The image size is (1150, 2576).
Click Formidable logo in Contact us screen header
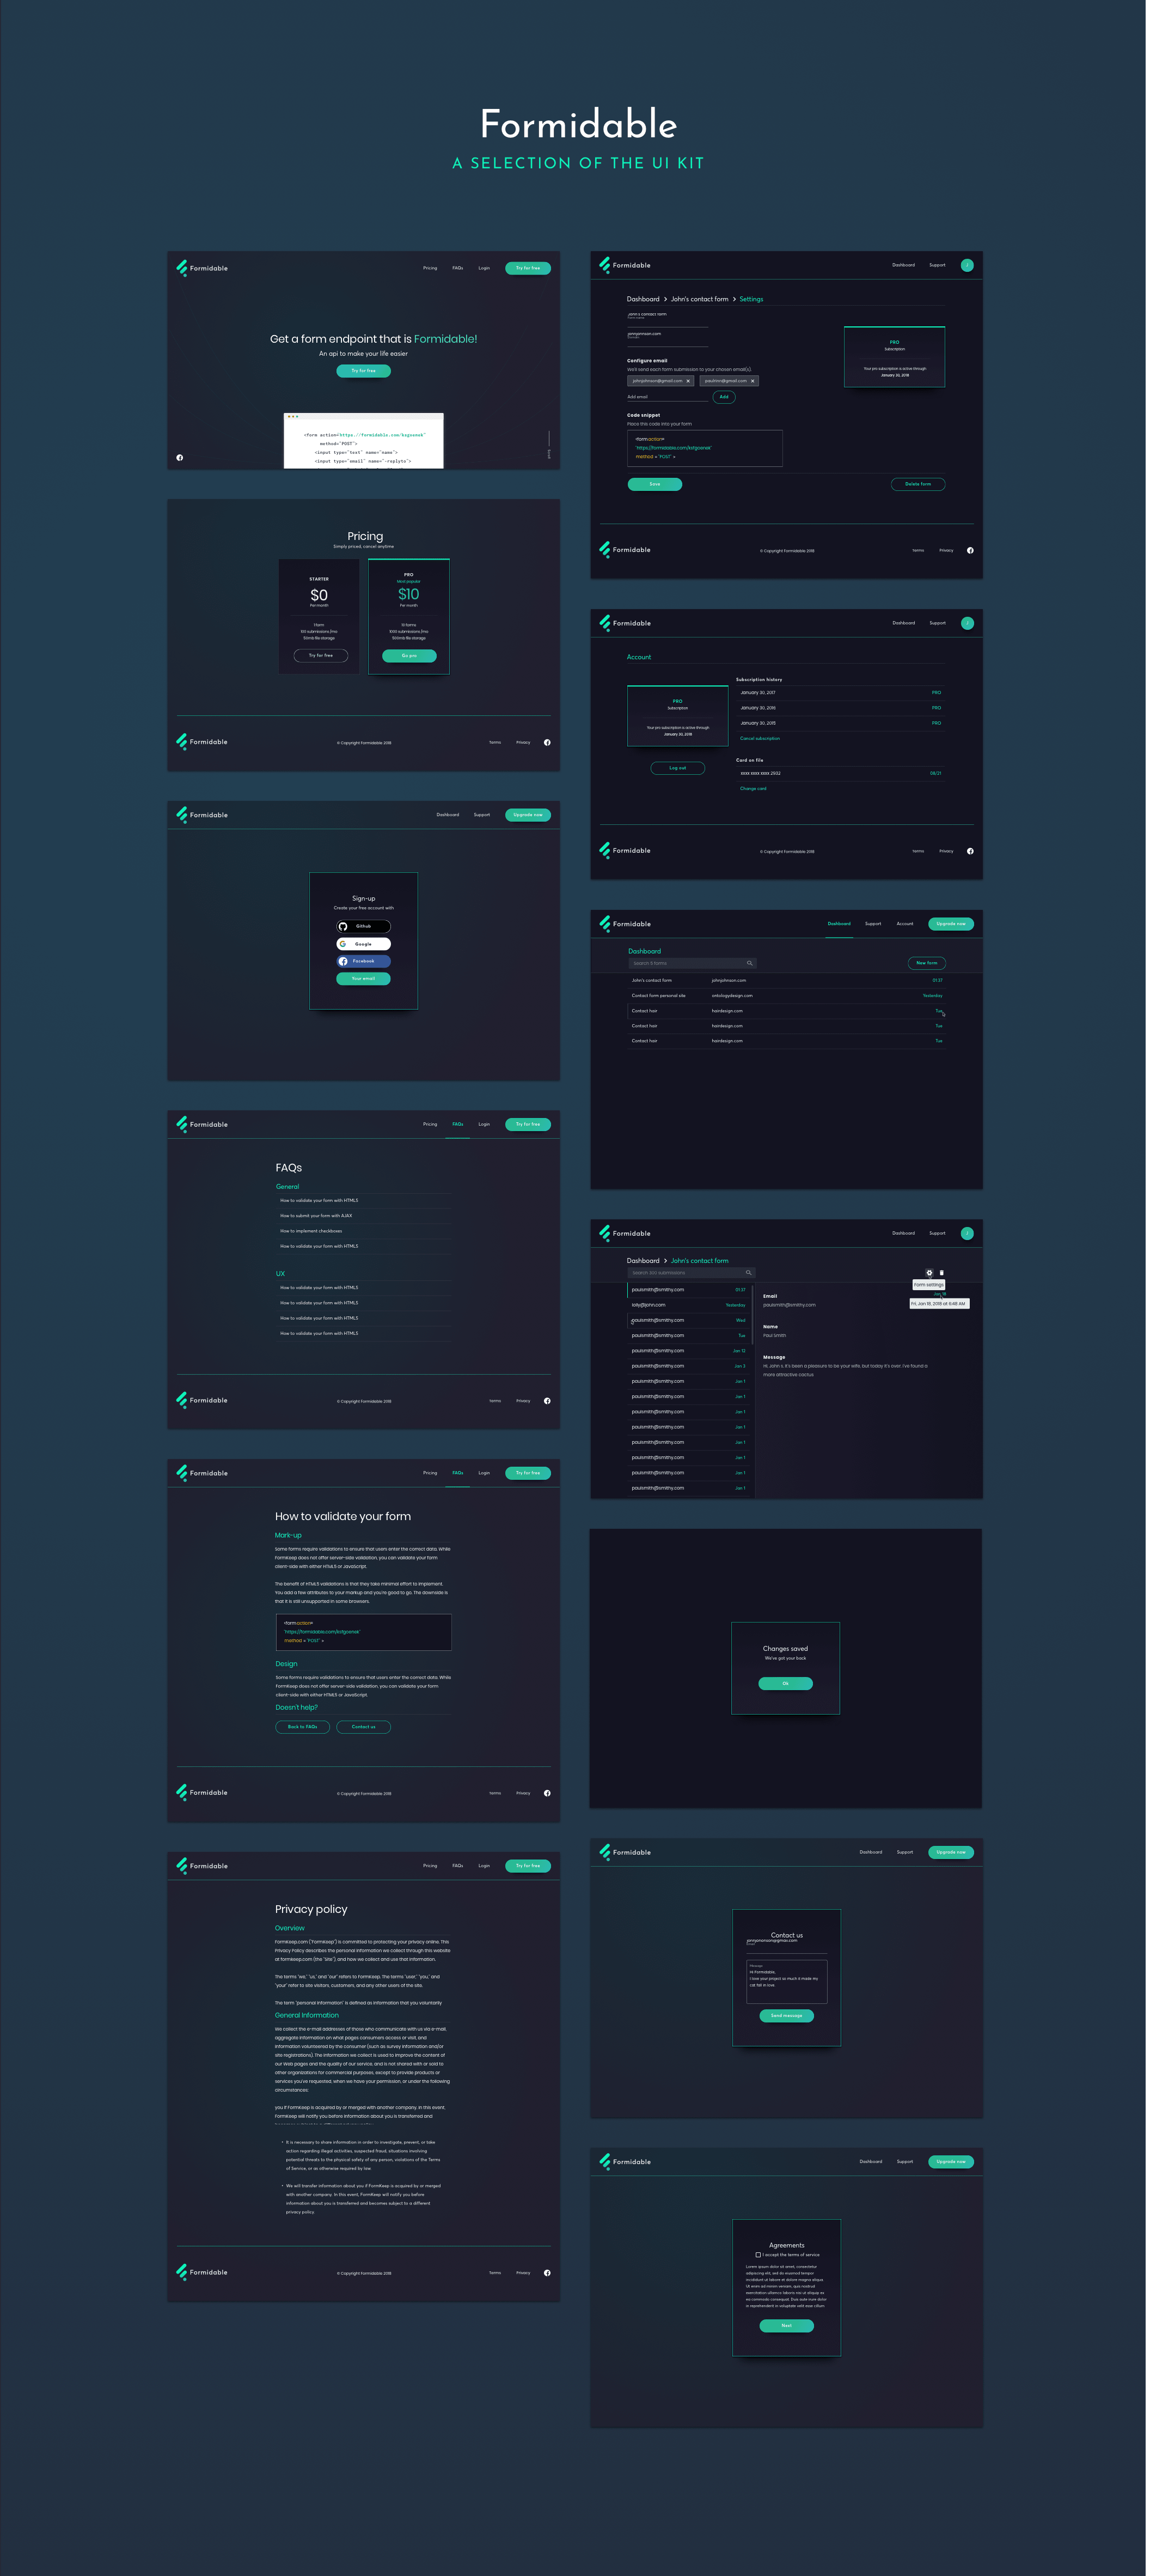(626, 1852)
